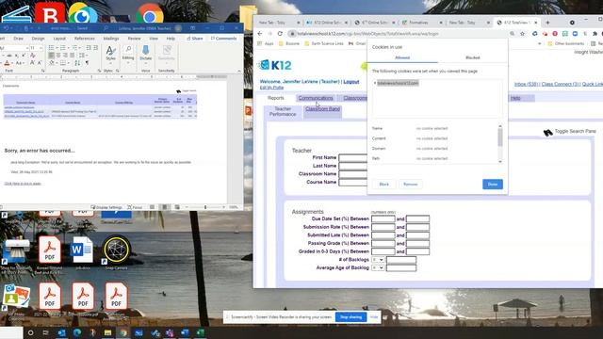The height and width of the screenshot is (339, 603).
Task: Open the References tab in Word
Action: [84, 39]
